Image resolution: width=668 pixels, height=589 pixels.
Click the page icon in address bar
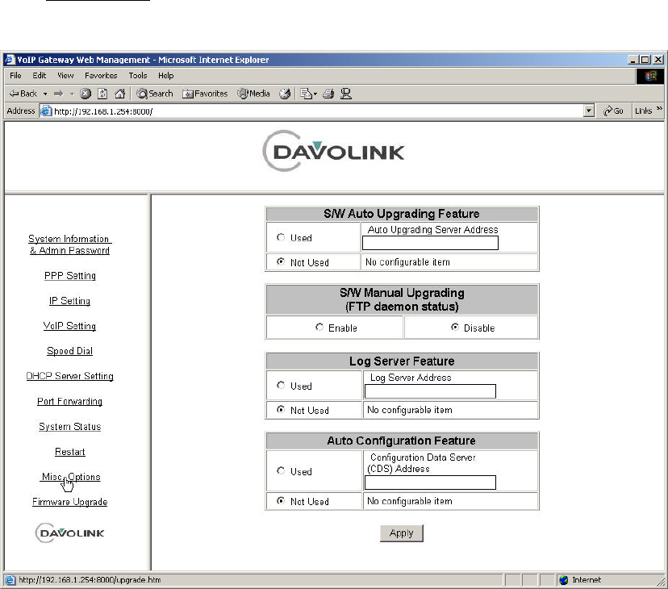(x=46, y=111)
